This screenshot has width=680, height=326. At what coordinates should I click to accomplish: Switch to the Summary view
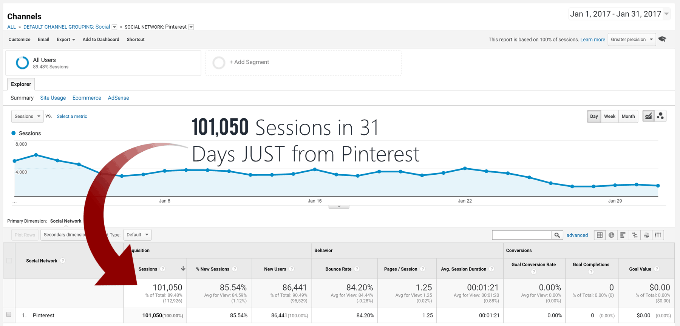22,98
